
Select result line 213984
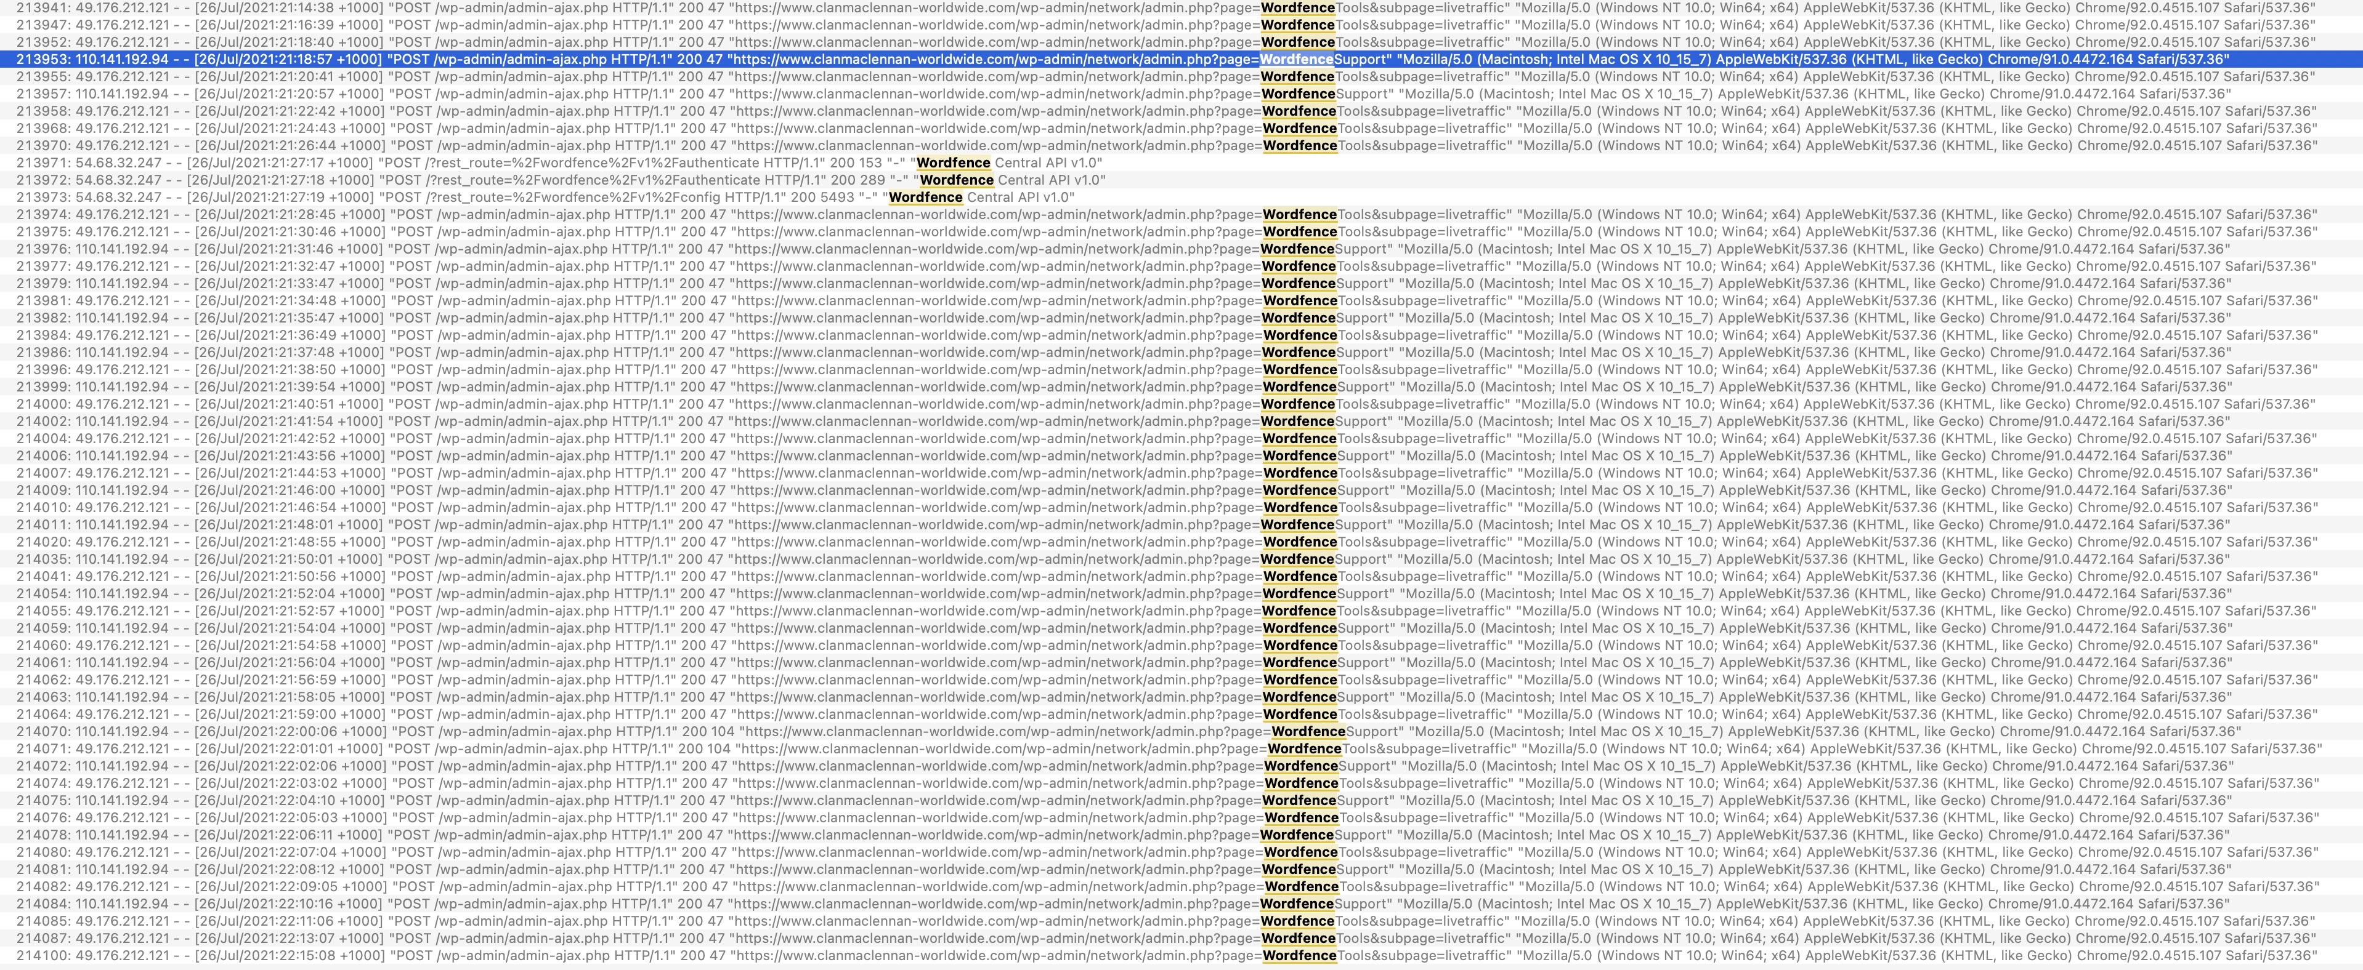1181,335
